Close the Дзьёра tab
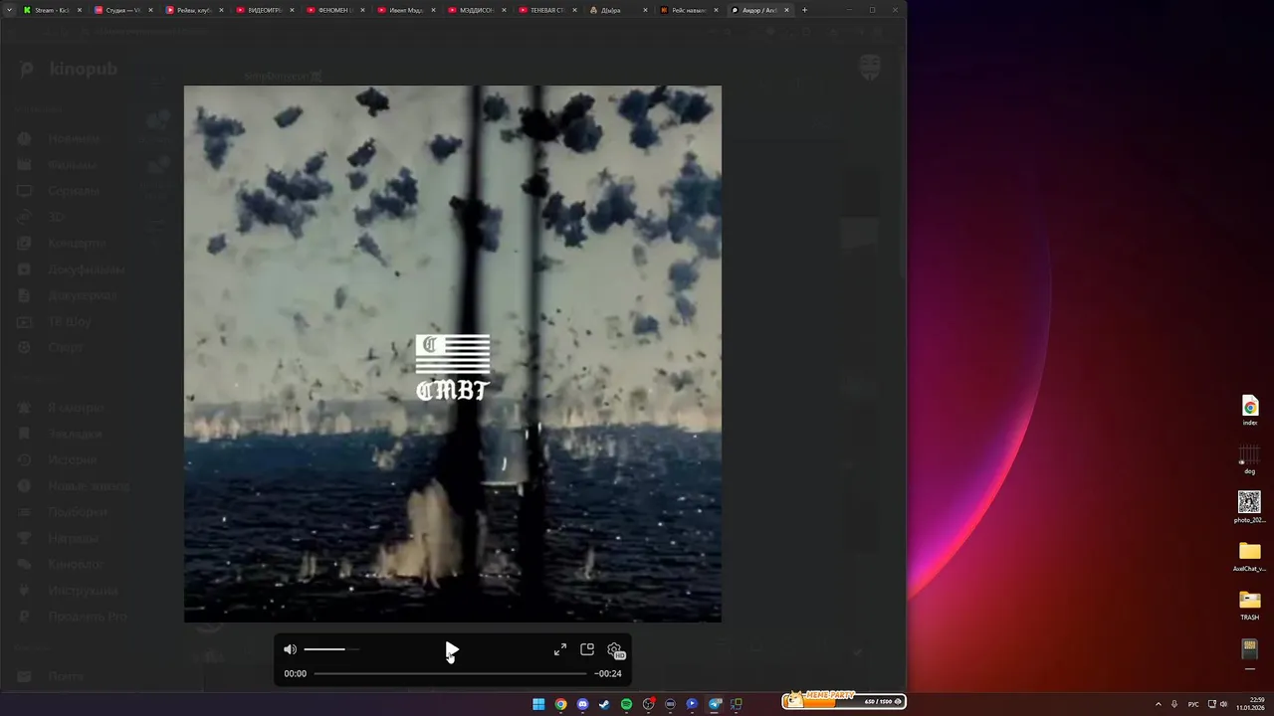This screenshot has height=716, width=1274. click(645, 10)
